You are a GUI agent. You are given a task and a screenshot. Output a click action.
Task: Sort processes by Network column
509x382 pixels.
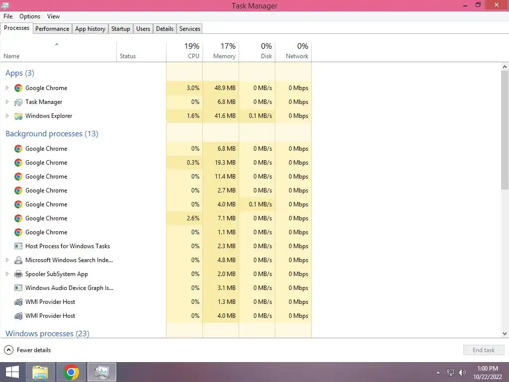click(x=293, y=52)
